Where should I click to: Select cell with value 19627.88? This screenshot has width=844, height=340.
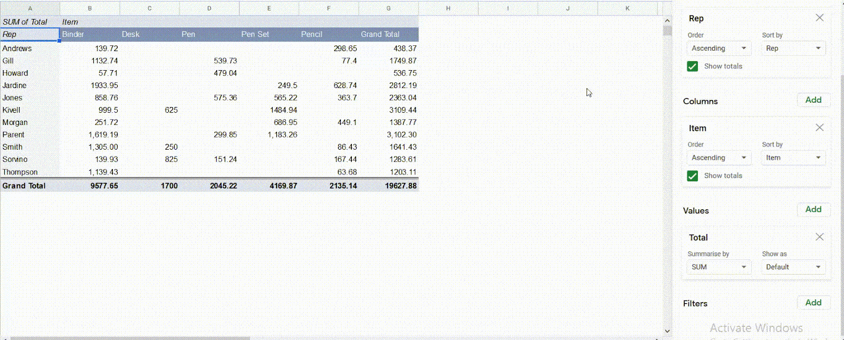389,186
